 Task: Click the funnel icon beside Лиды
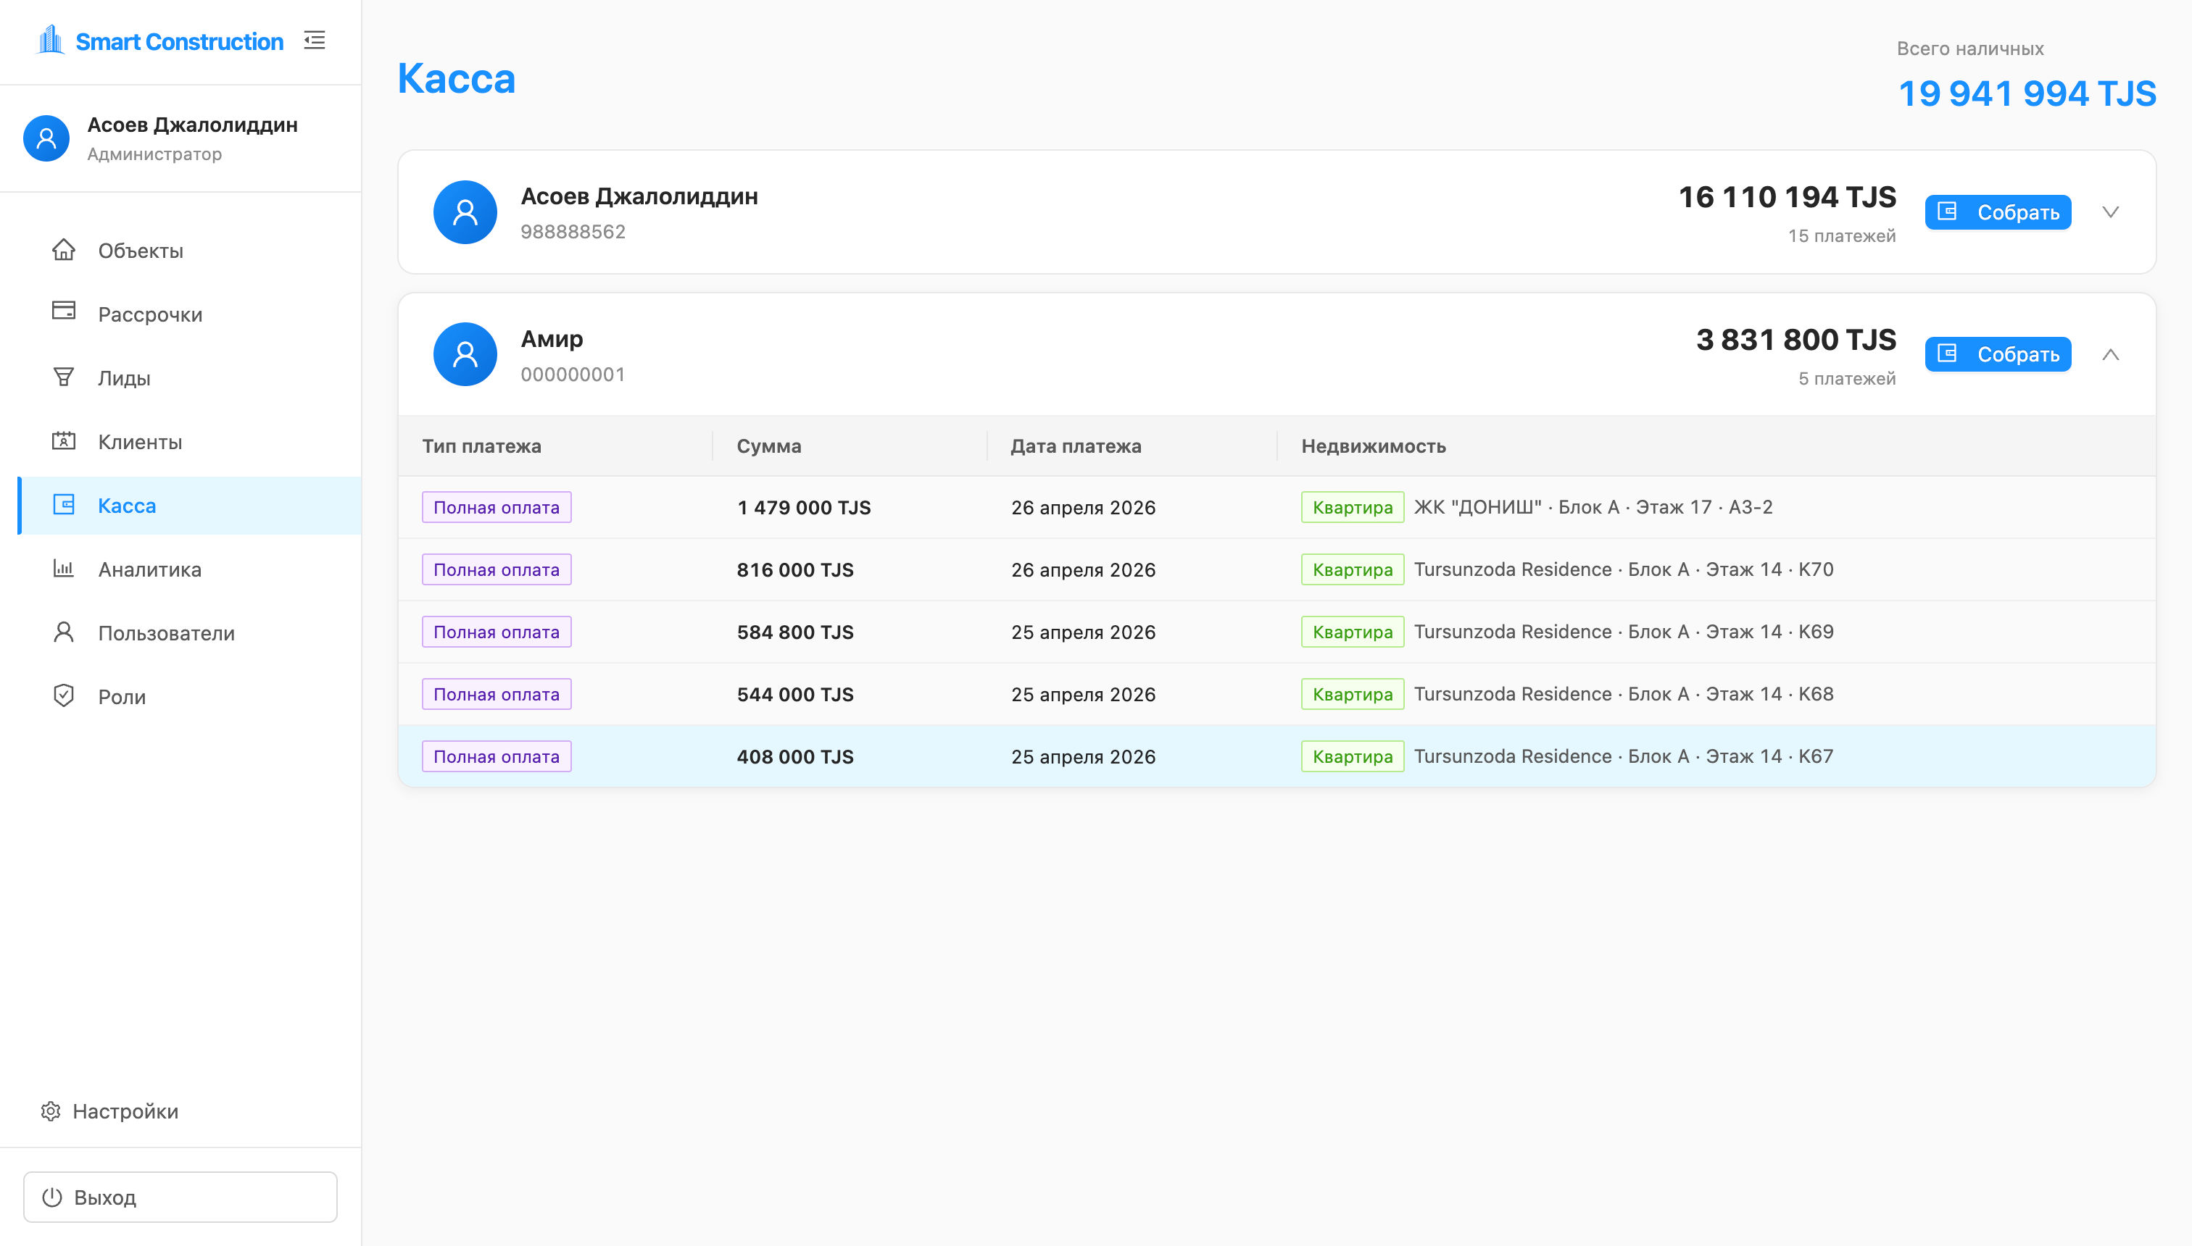point(63,377)
